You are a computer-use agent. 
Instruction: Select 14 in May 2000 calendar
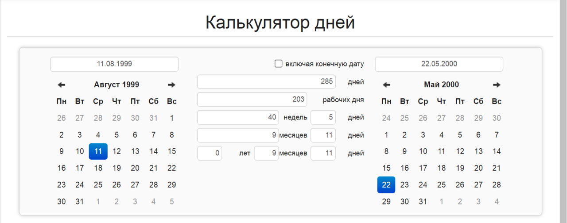click(497, 151)
